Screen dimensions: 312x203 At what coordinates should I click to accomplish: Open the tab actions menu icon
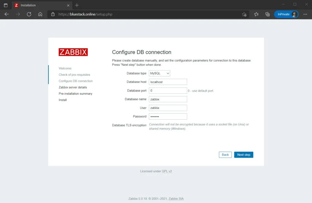(x=5, y=5)
